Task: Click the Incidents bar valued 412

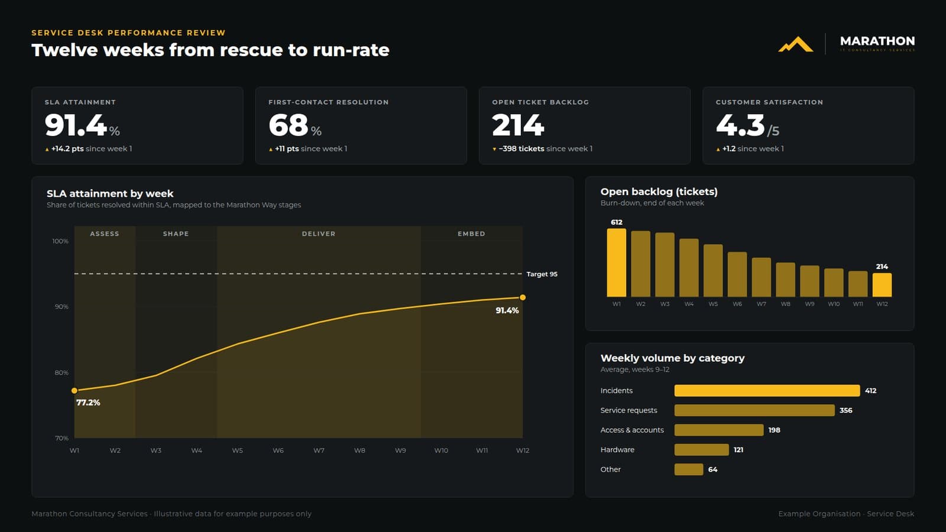Action: (767, 391)
